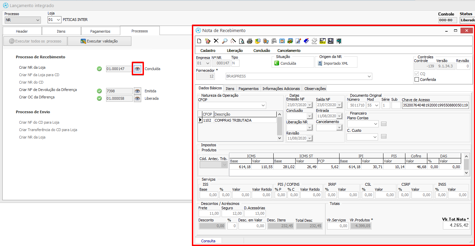Click the Frete value input field
This screenshot has width=475, height=246.
point(209,214)
